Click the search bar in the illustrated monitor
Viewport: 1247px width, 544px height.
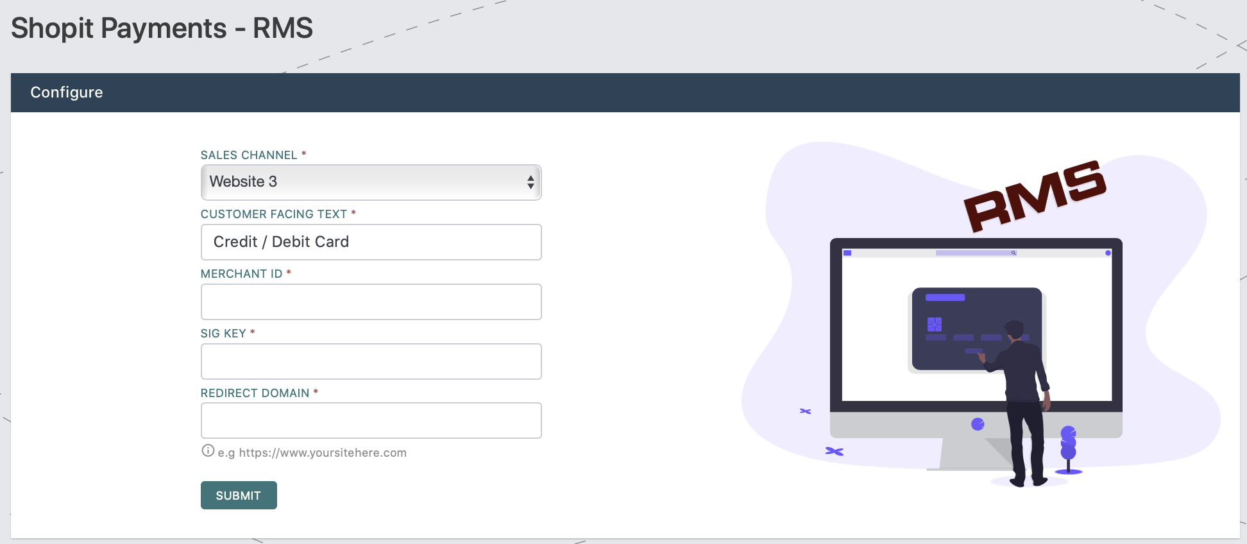pos(975,253)
